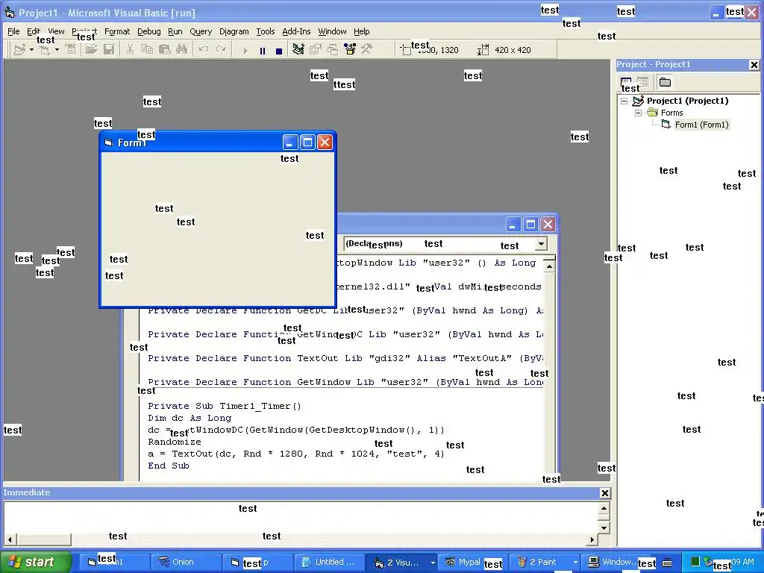Click Immediate window scroll left arrow
Image resolution: width=764 pixels, height=573 pixels.
[x=10, y=539]
